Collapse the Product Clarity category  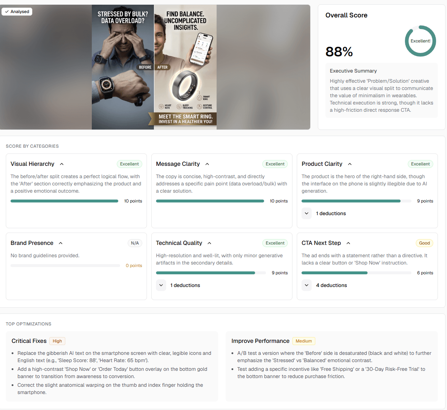350,164
